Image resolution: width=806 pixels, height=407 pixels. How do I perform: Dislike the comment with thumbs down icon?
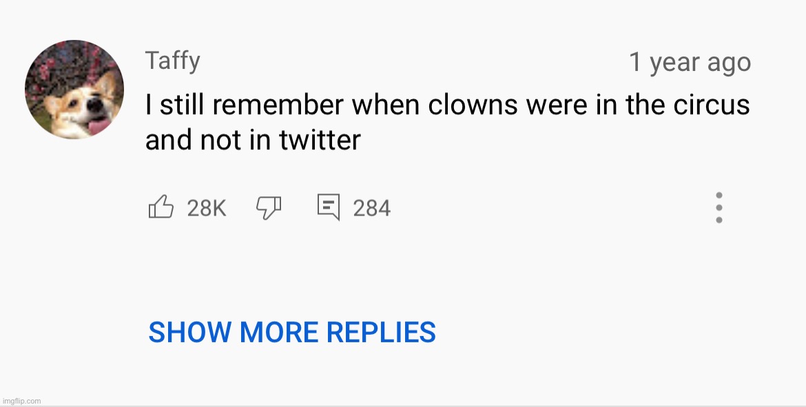(269, 207)
